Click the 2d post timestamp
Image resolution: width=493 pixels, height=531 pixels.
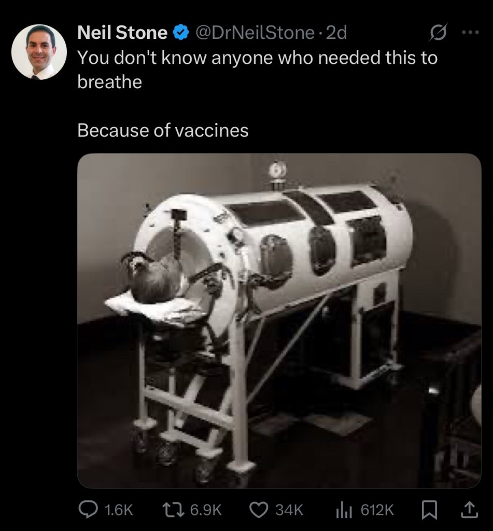[337, 33]
